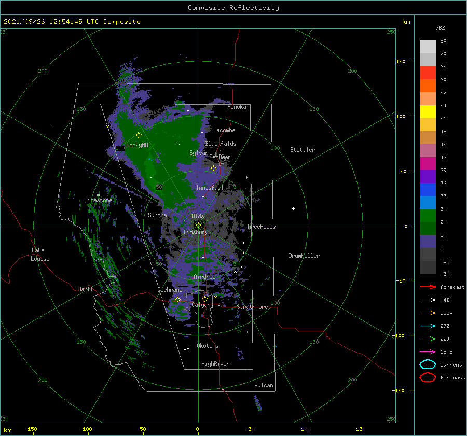
Task: Click the -150 bottom axis label
Action: (x=31, y=429)
